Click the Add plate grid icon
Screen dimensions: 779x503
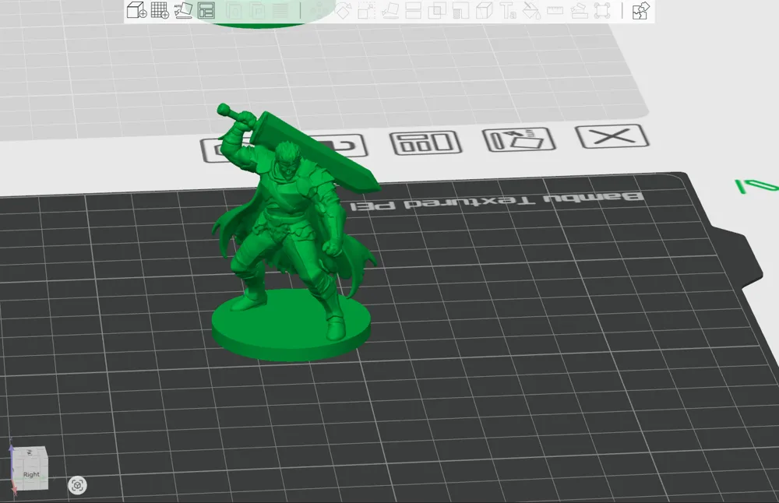160,10
